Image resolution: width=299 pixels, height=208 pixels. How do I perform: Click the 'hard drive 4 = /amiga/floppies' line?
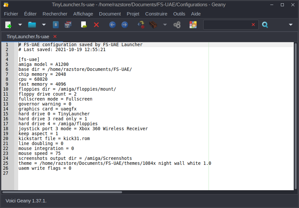(x=58, y=124)
